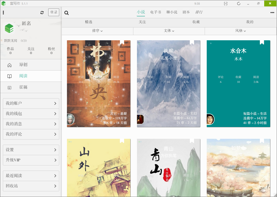
Task: Open the sidebar vertical dots menu
Action: tap(3, 13)
